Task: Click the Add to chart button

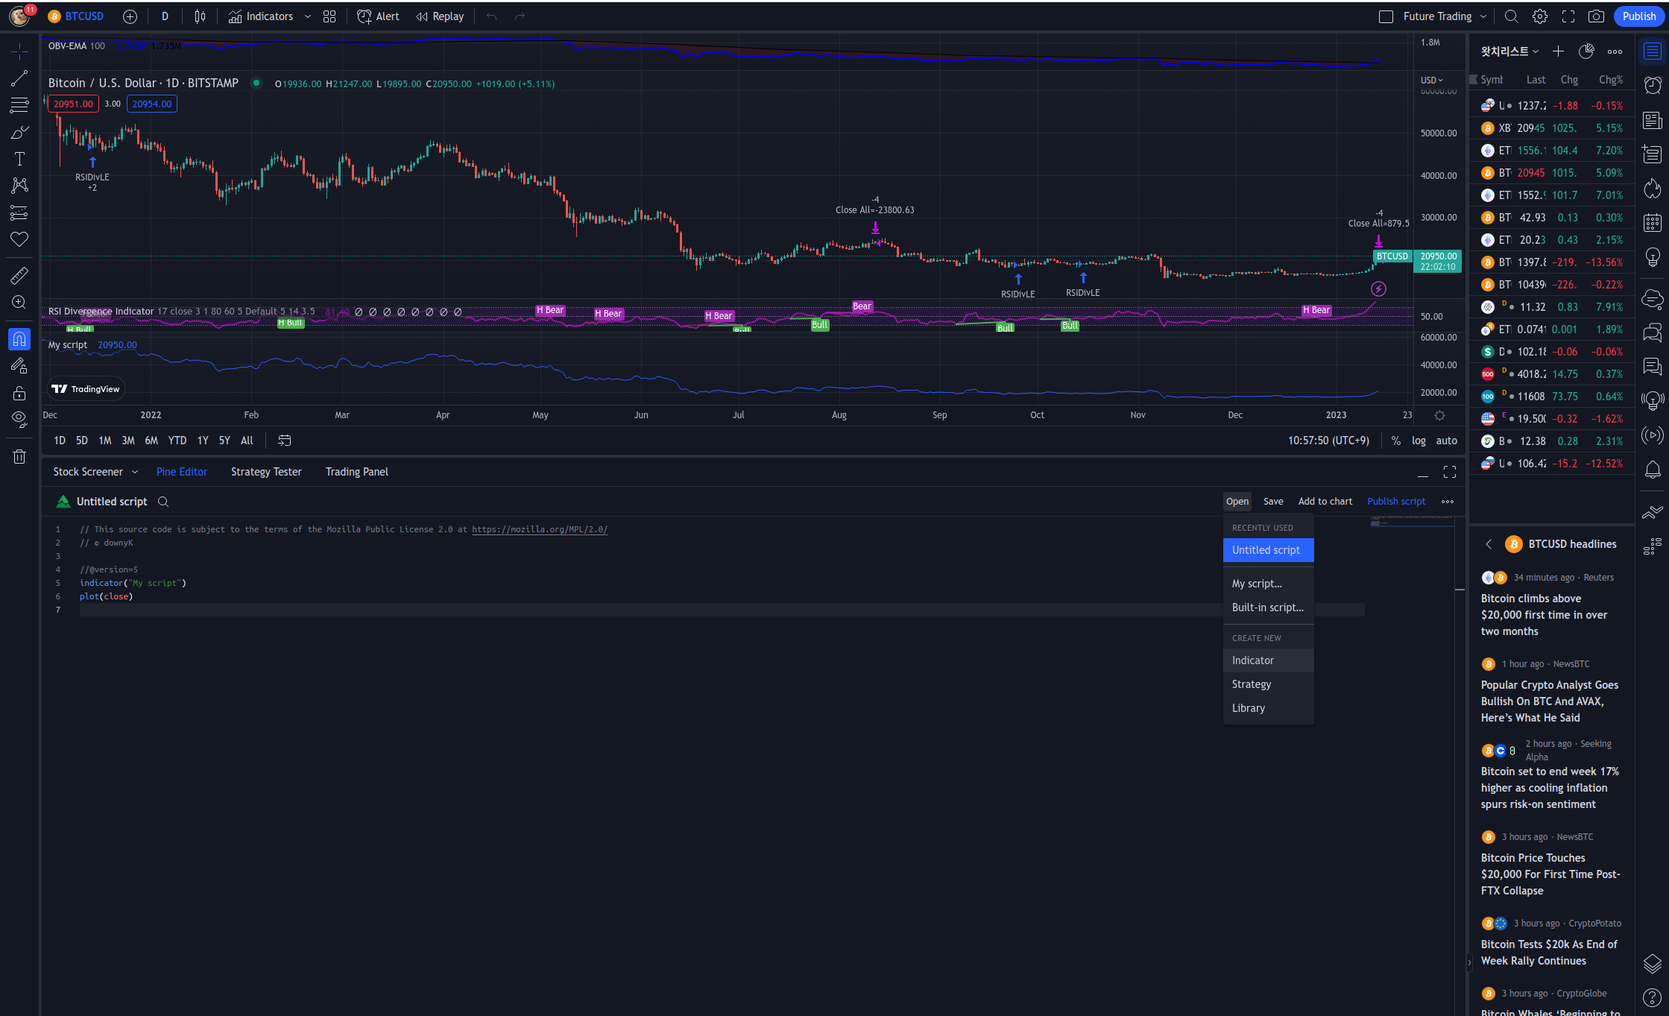Action: click(x=1325, y=502)
